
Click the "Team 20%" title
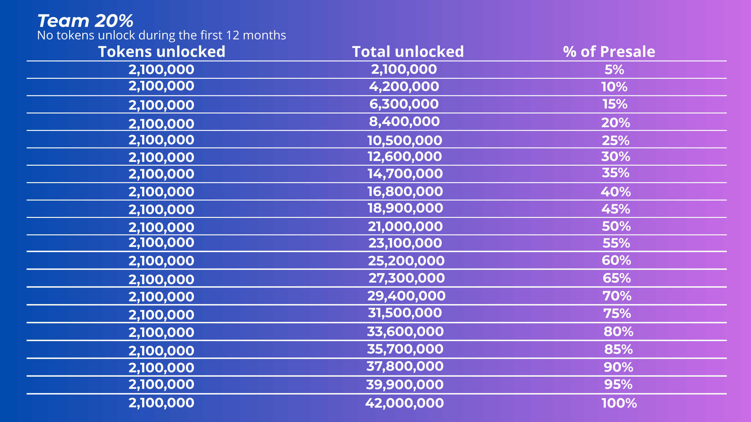(85, 21)
